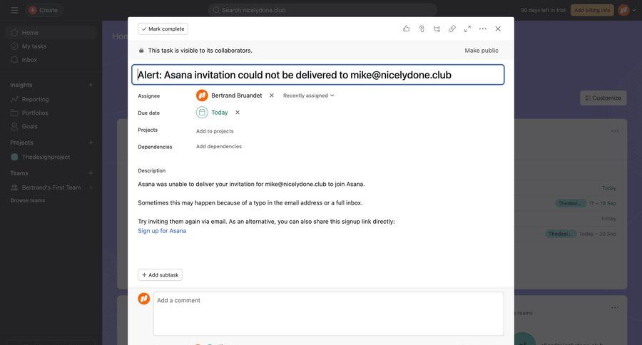
Task: Open Portfolios in the sidebar
Action: tap(51, 113)
